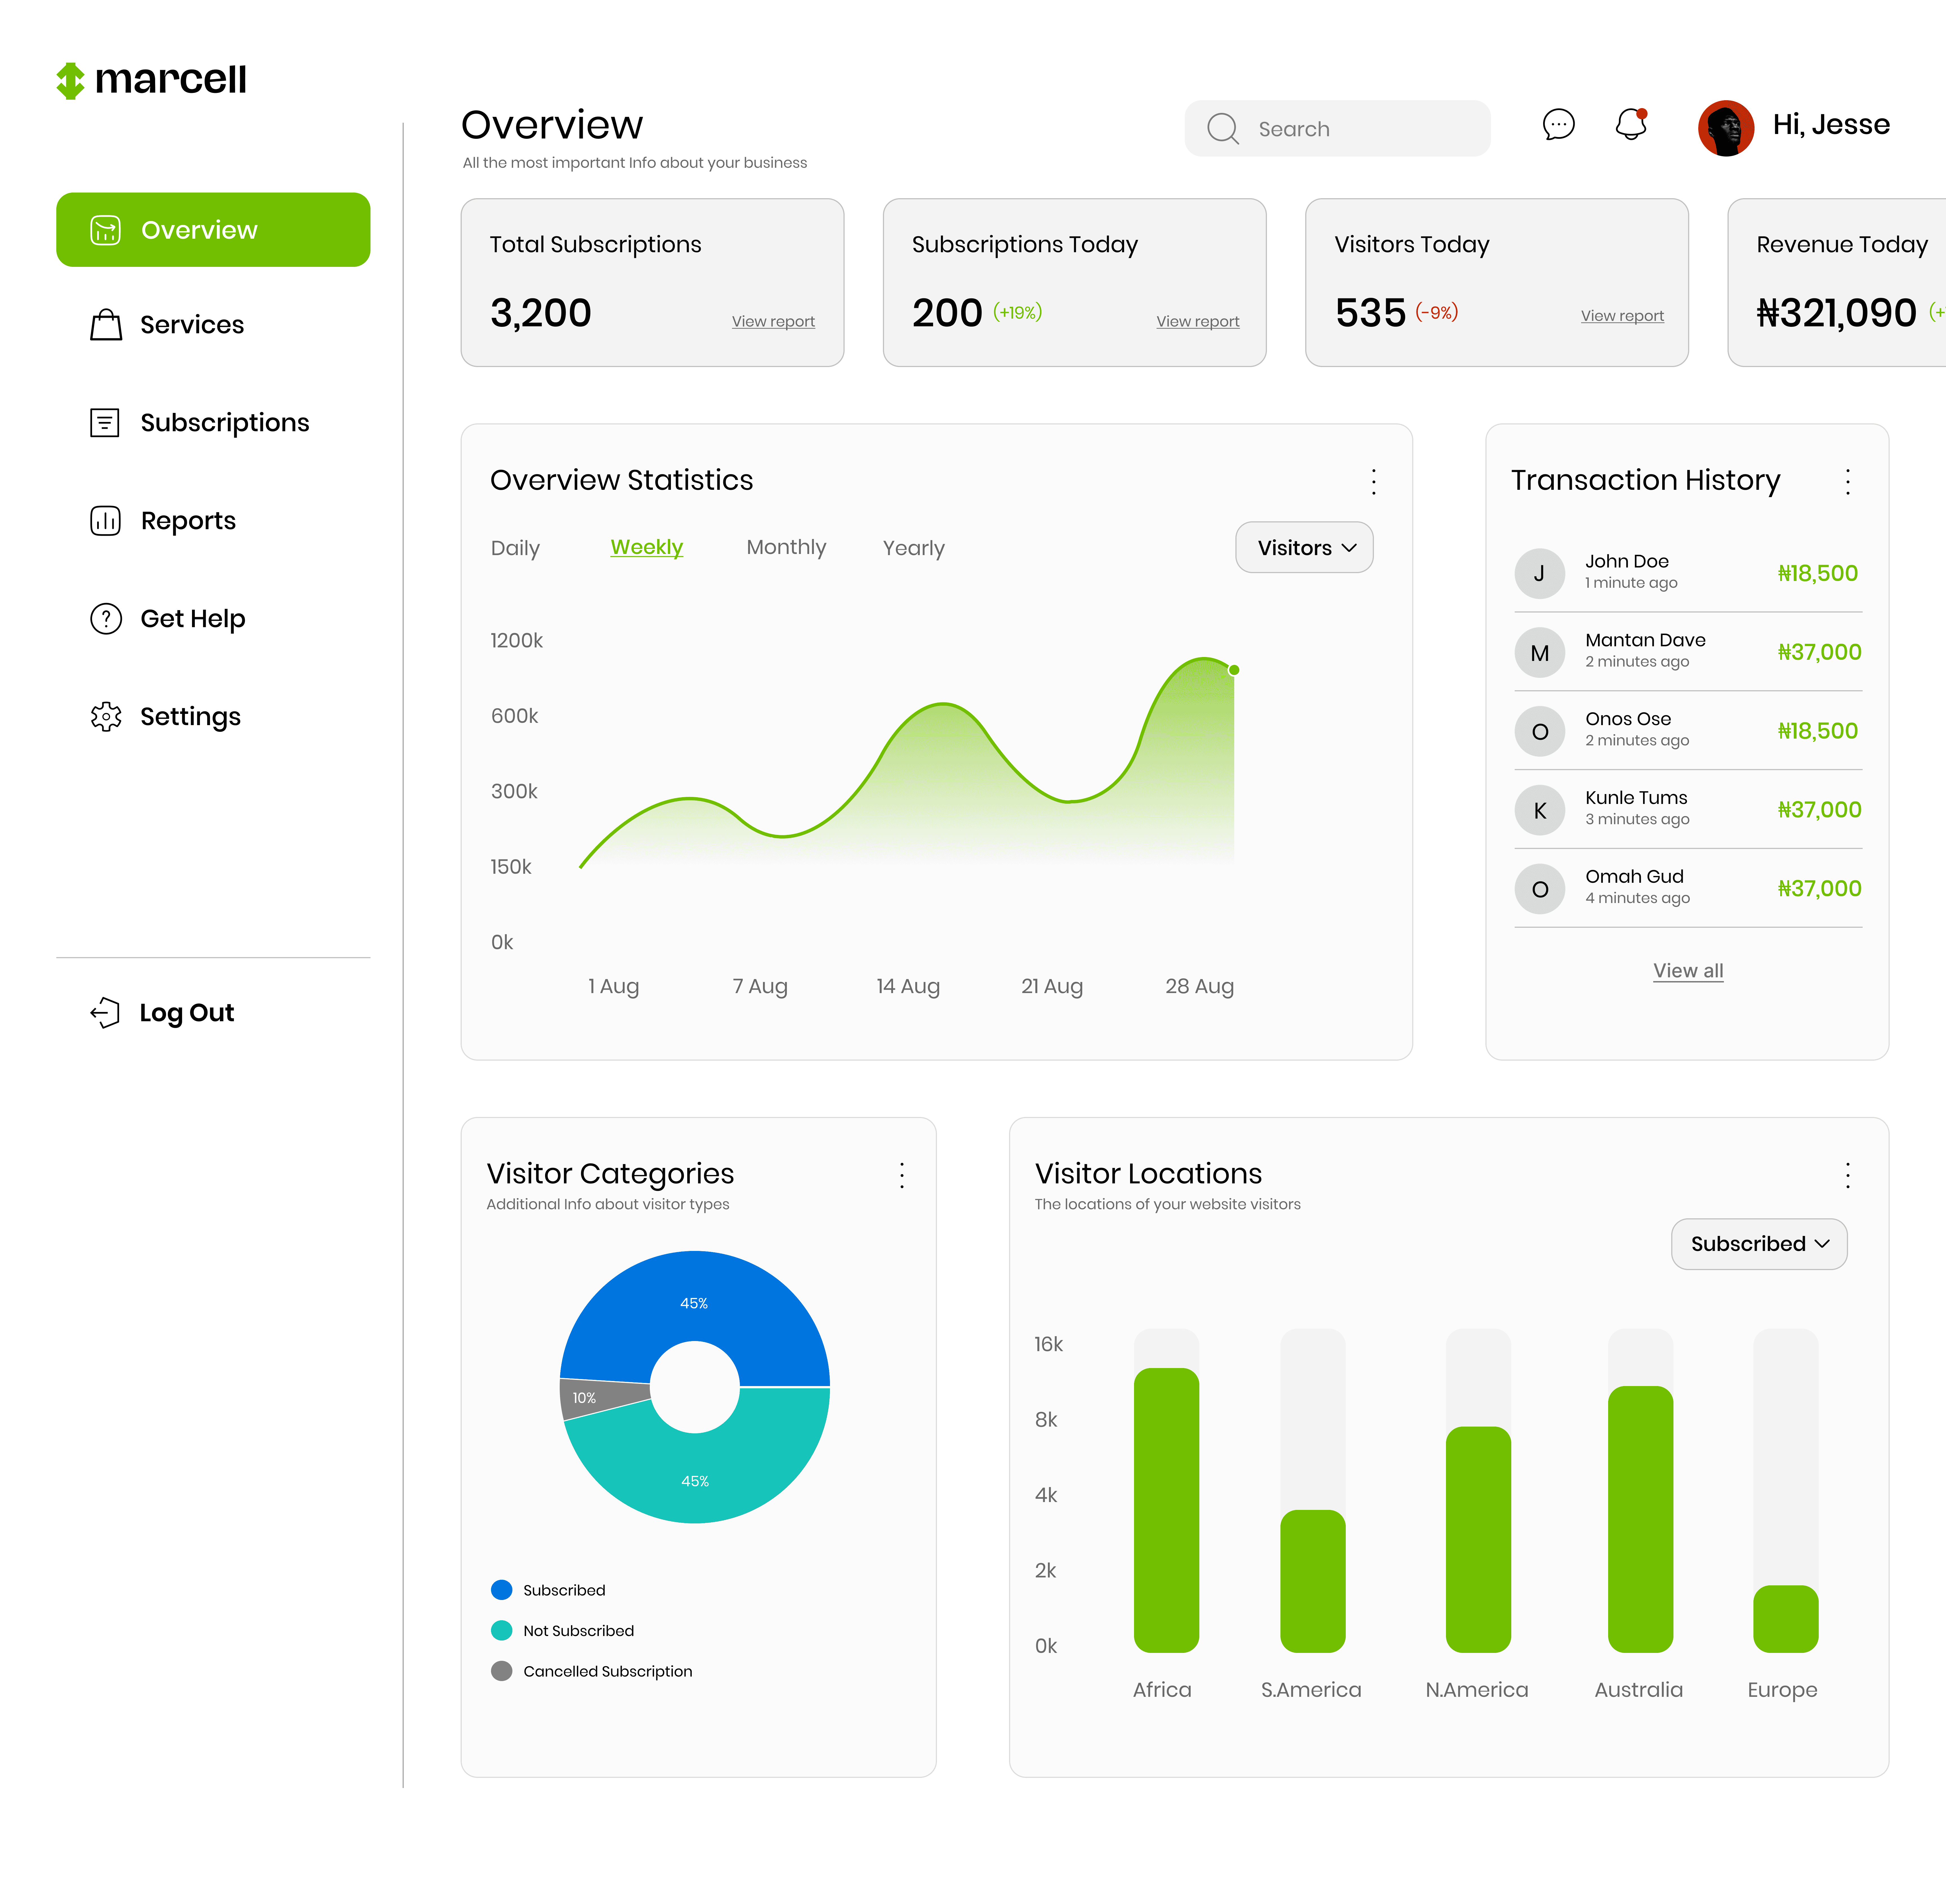The image size is (1946, 1904).
Task: Open Transaction History three-dot menu
Action: (1848, 482)
